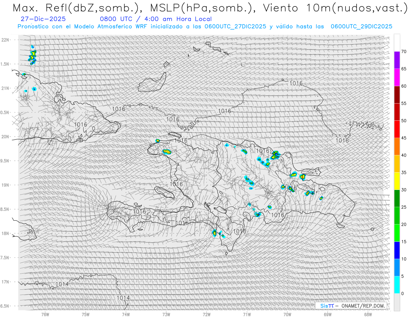Click the colorbar tick value "65"
Image resolution: width=413 pixels, height=319 pixels.
404,69
